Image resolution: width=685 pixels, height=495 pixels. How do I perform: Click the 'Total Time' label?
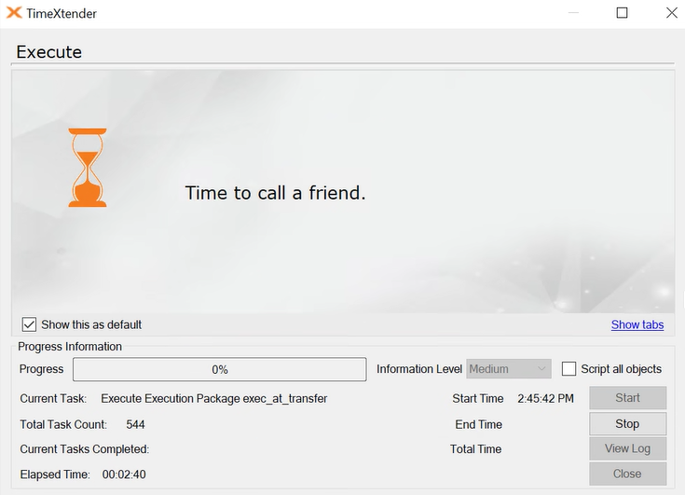pos(475,449)
